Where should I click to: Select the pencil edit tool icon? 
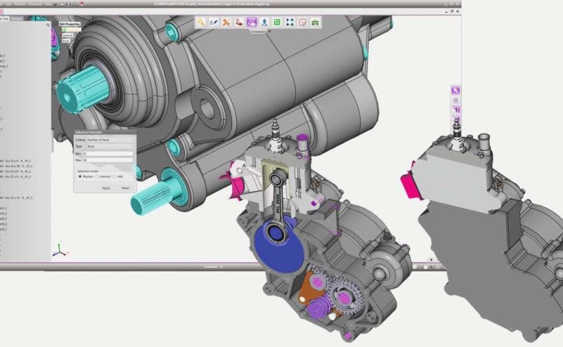214,22
